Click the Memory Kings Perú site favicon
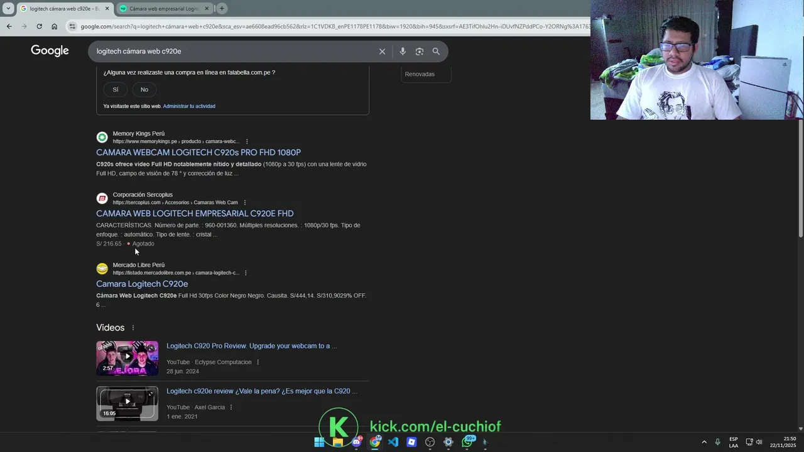 coord(102,137)
